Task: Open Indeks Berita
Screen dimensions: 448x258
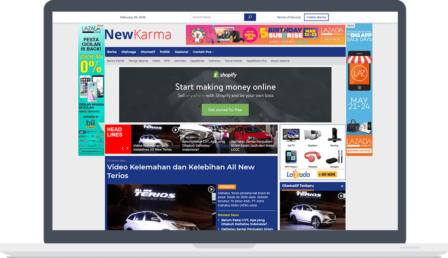Action: tap(316, 17)
